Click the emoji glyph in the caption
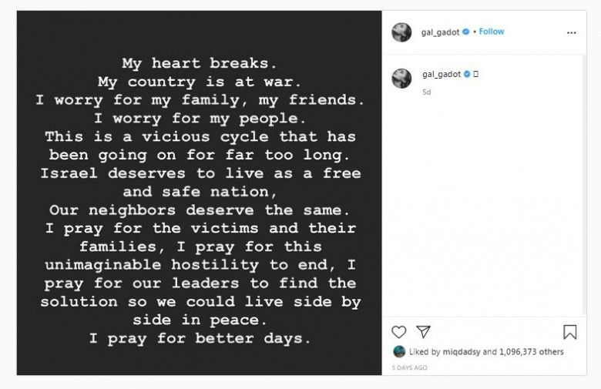Screen dimensions: 601x389 click(x=476, y=74)
